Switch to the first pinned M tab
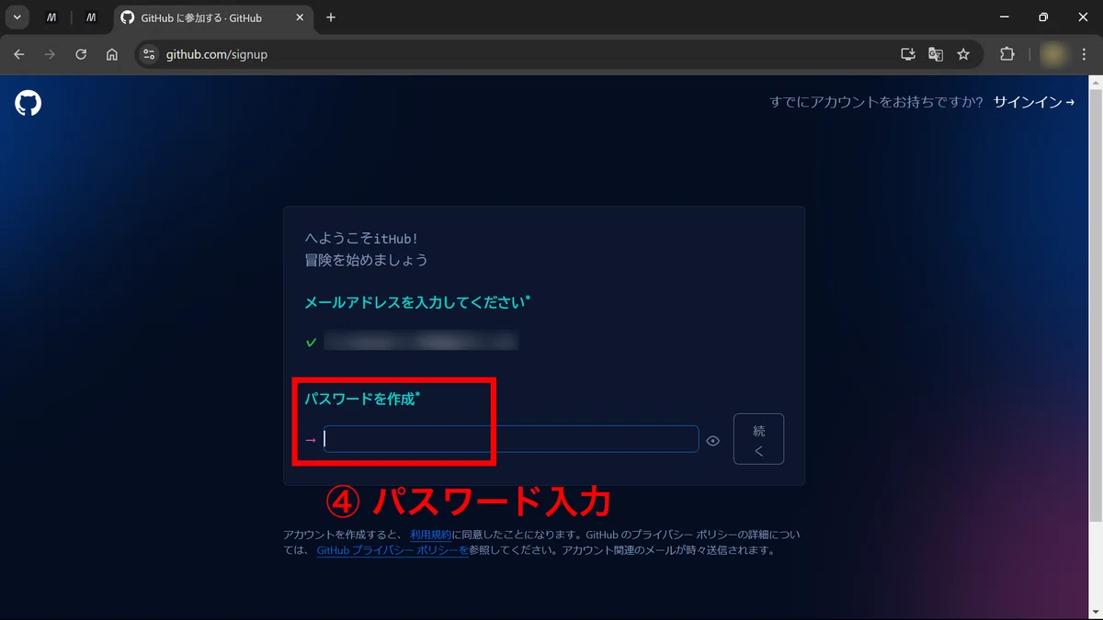 click(51, 17)
